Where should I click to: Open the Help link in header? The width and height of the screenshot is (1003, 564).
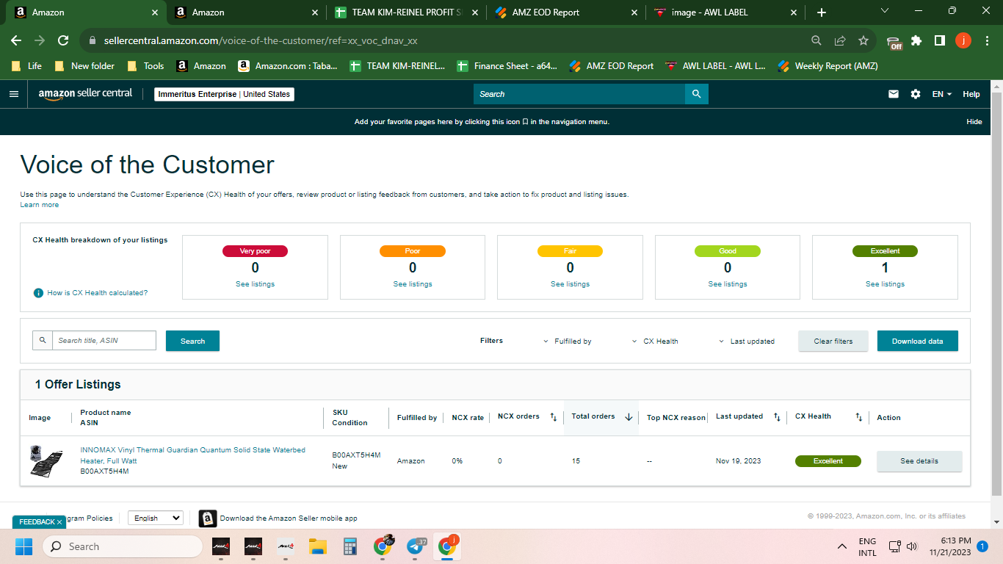coord(971,94)
